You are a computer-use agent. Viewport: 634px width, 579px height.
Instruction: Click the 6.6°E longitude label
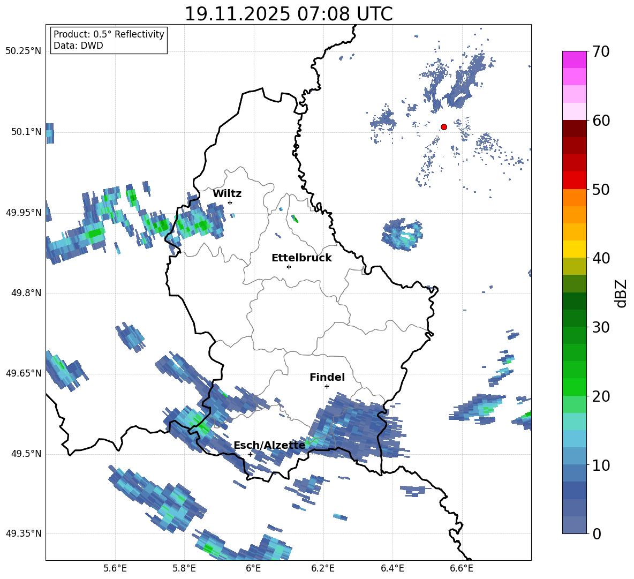(462, 568)
